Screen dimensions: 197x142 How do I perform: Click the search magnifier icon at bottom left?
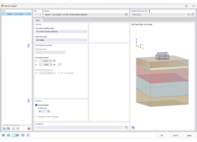point(3,135)
